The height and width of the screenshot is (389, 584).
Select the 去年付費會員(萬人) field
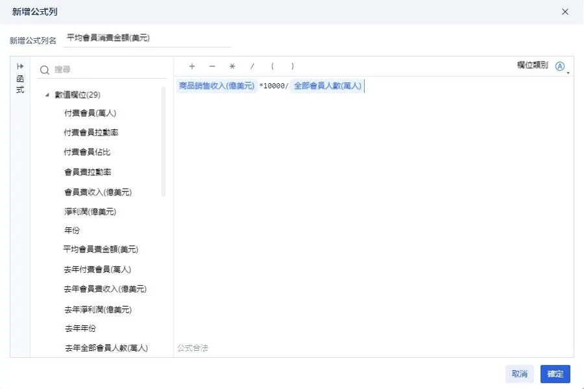tap(97, 270)
